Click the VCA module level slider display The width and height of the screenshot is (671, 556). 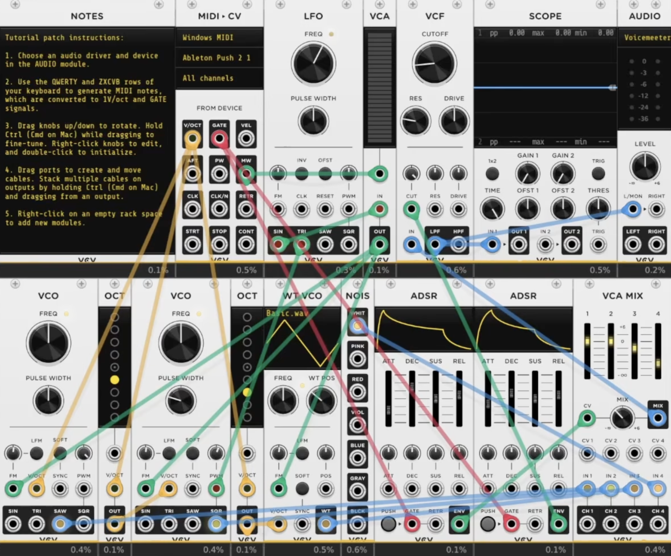coord(379,88)
